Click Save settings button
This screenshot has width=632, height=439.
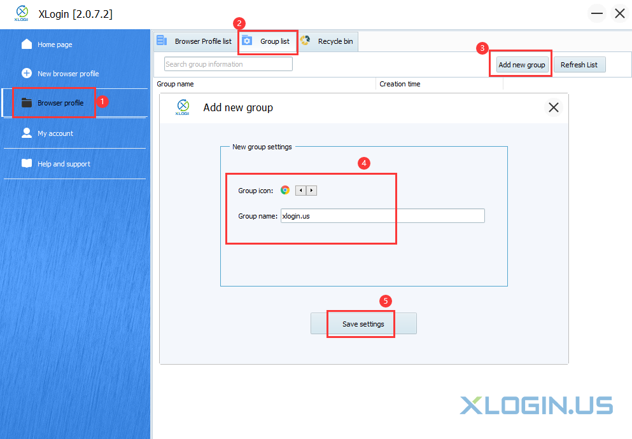[363, 324]
